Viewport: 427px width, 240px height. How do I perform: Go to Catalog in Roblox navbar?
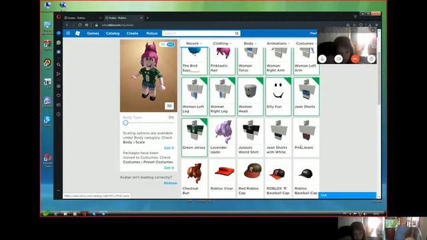coord(113,33)
